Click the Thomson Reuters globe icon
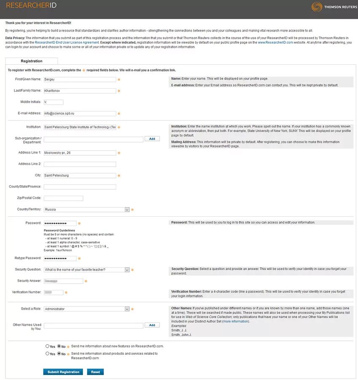 (x=316, y=7)
